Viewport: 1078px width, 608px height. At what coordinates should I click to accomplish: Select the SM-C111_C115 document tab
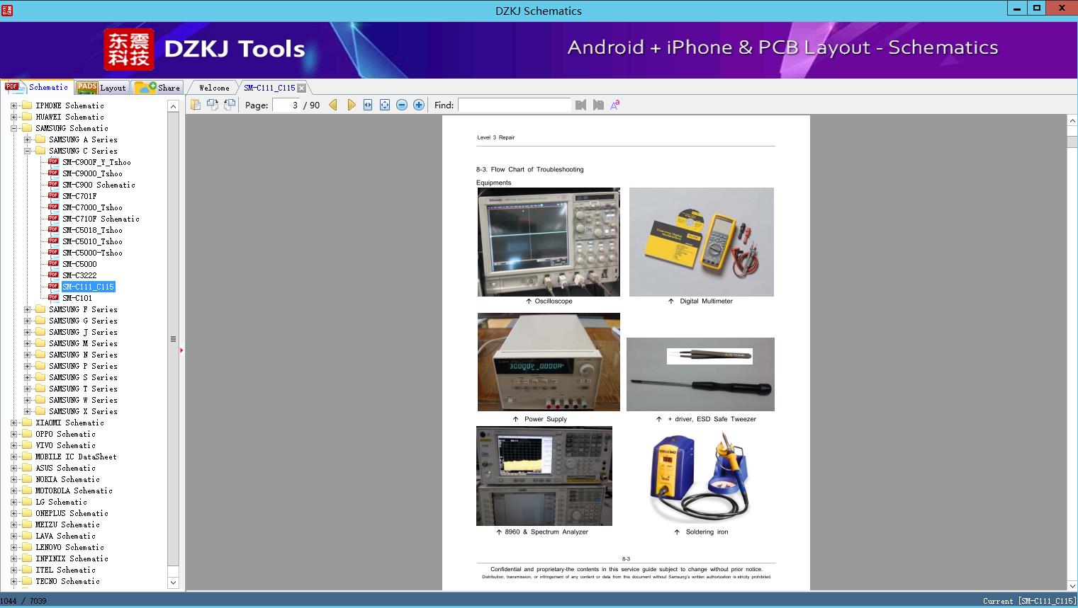point(269,88)
